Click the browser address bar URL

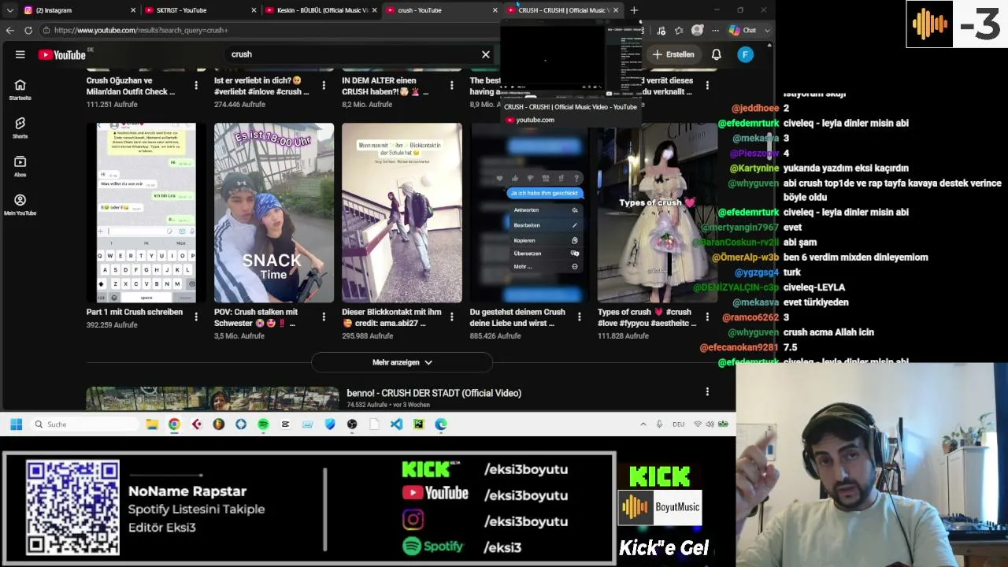pos(142,30)
